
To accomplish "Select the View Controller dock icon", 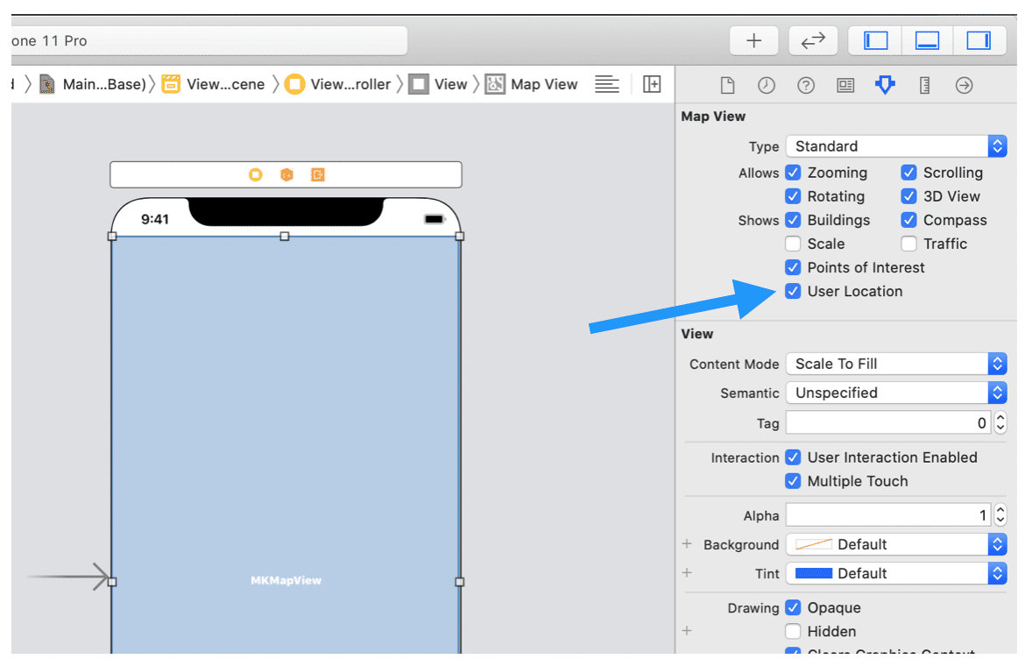I will 255,174.
